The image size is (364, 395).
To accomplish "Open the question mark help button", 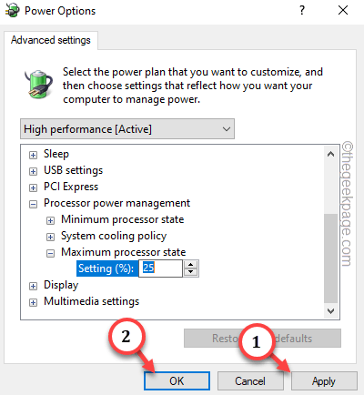I will point(302,11).
